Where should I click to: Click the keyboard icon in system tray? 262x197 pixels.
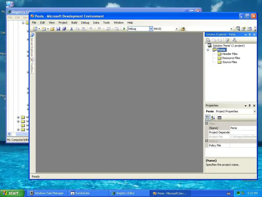tap(229, 193)
